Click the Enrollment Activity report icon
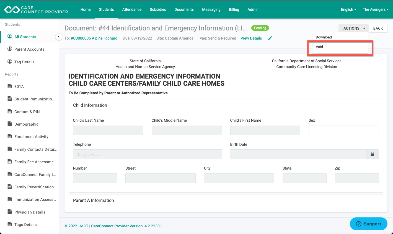Screen dimensions: 393x234 [x=10, y=136]
